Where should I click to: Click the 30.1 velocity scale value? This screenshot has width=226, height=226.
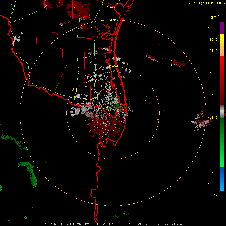pyautogui.click(x=214, y=84)
